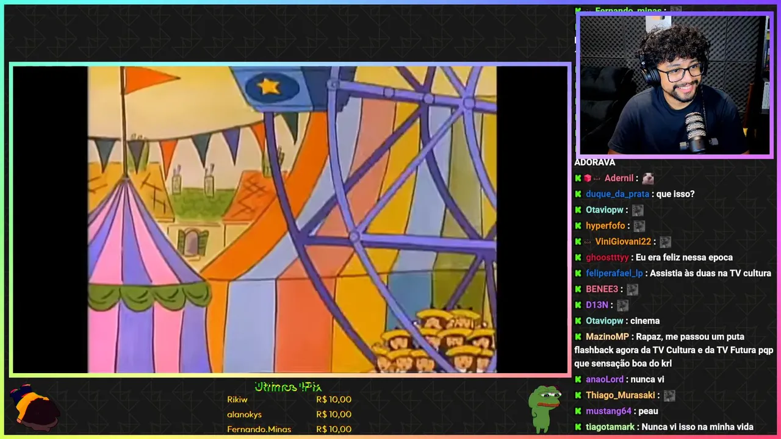Screen dimensions: 781x439
Task: Click the green K badge beside anaoLord
Action: click(x=578, y=379)
